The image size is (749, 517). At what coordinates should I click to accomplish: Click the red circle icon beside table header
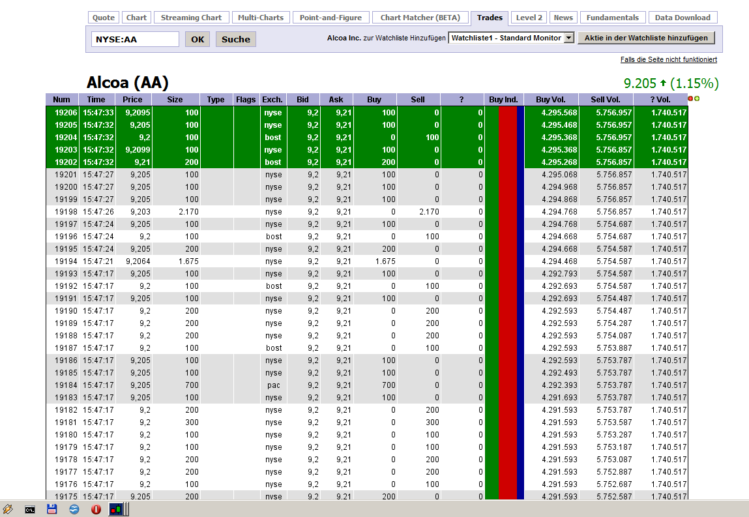point(690,98)
